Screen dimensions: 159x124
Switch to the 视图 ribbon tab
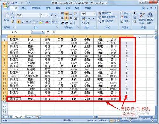pyautogui.click(x=77, y=8)
